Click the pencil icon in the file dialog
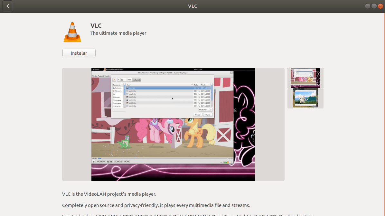 pos(114,80)
